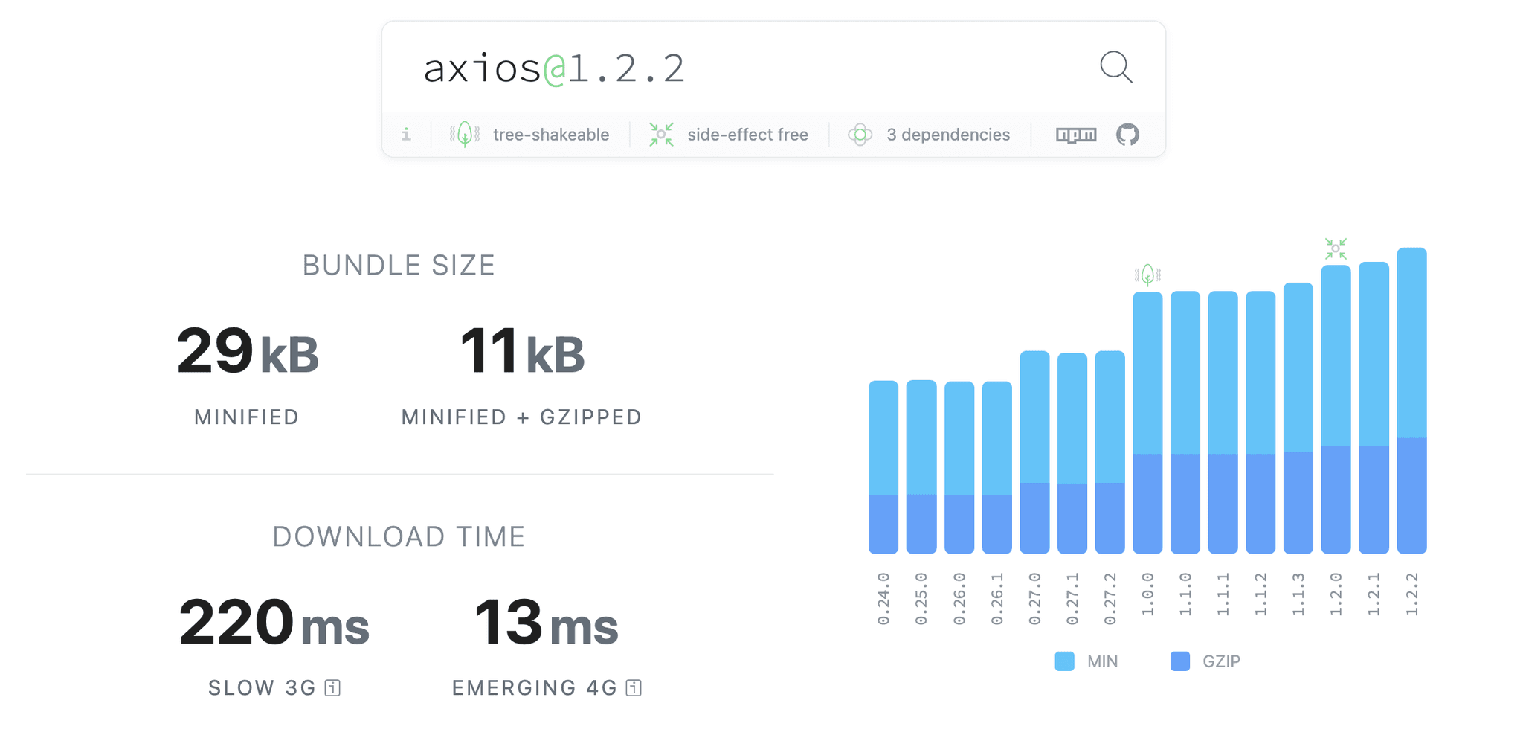Click the MIN legend color swatch
1523x738 pixels.
pyautogui.click(x=1064, y=661)
